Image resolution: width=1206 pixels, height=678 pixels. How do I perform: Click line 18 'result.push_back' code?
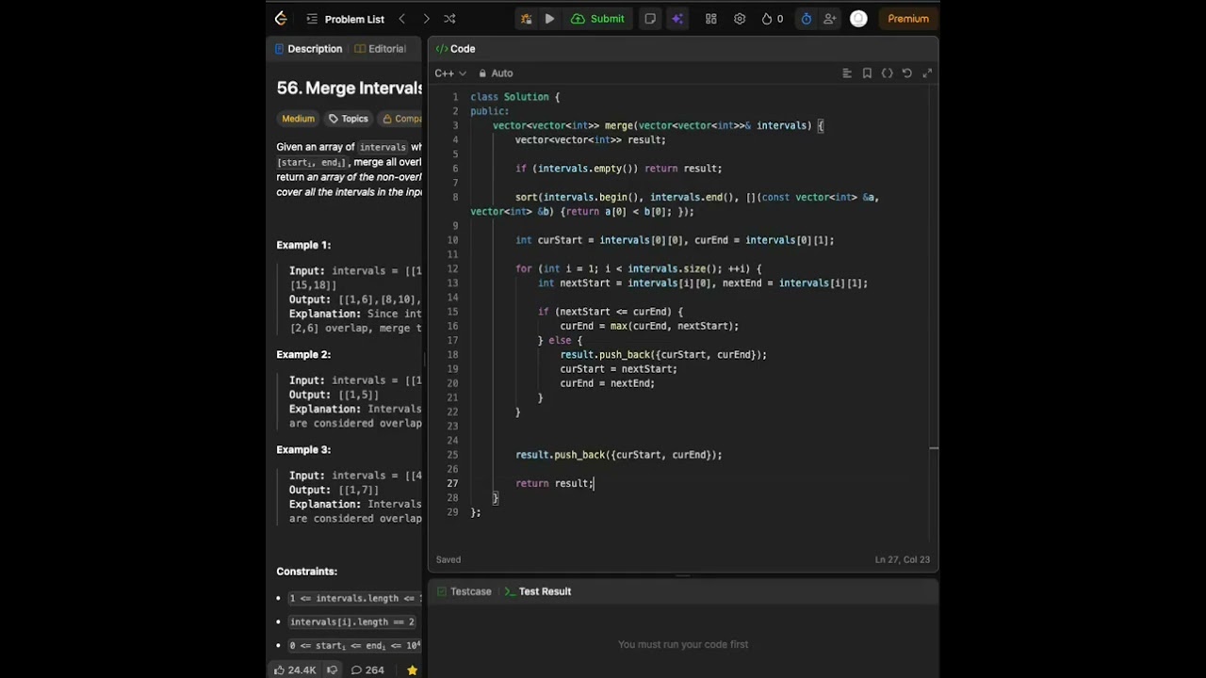click(x=663, y=355)
